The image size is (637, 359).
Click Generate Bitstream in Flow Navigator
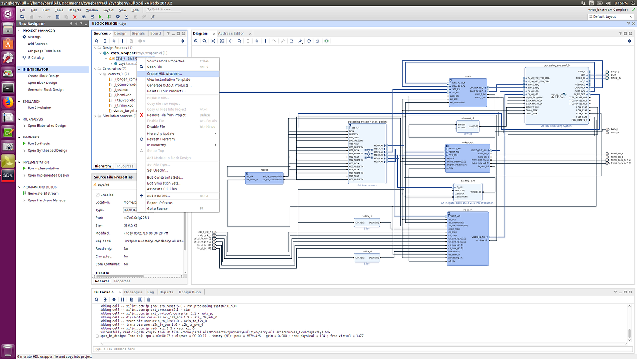pos(43,193)
